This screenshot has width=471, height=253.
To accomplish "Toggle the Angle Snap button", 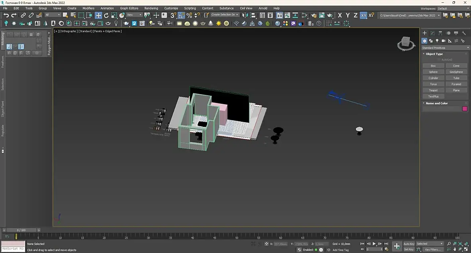I will coord(182,15).
